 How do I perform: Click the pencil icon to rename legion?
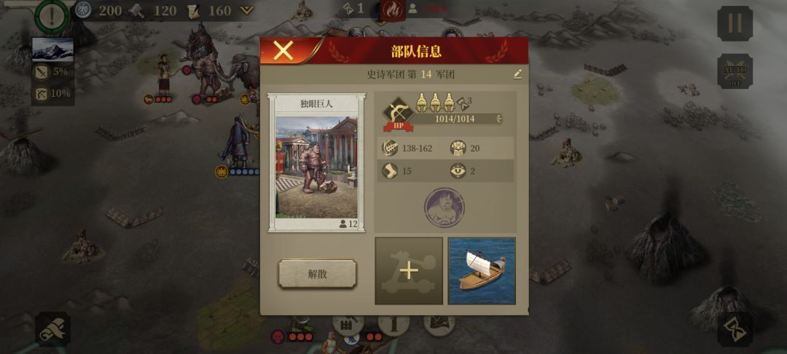pos(517,75)
